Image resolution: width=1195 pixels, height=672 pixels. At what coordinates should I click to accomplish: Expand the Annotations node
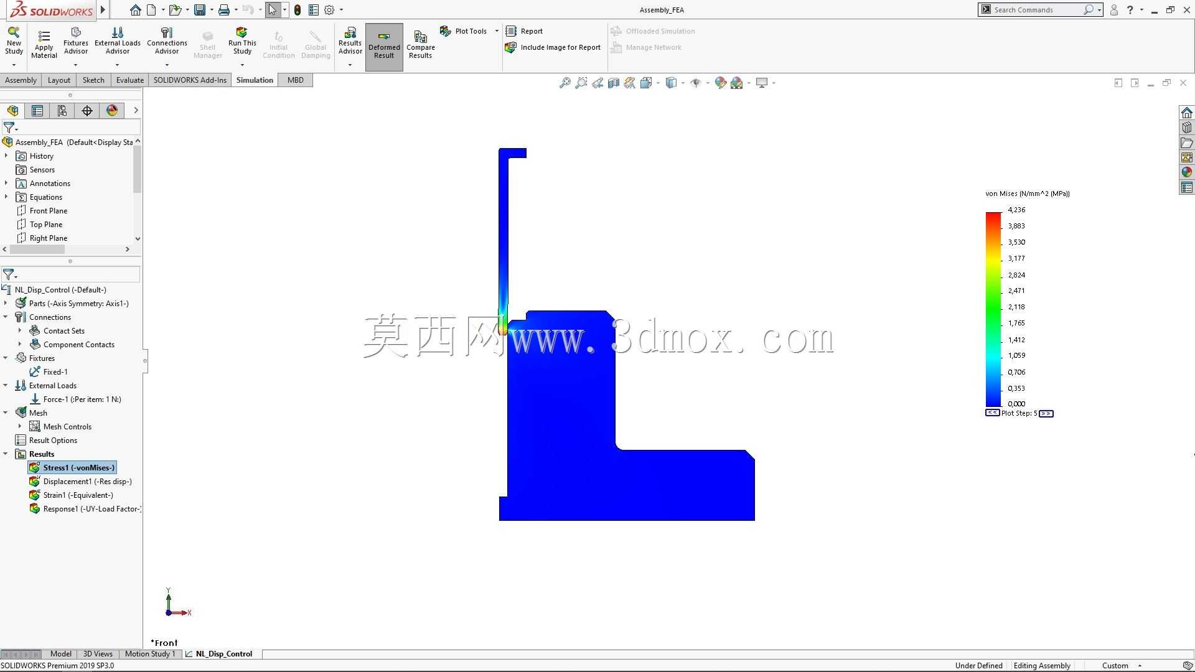click(x=6, y=183)
